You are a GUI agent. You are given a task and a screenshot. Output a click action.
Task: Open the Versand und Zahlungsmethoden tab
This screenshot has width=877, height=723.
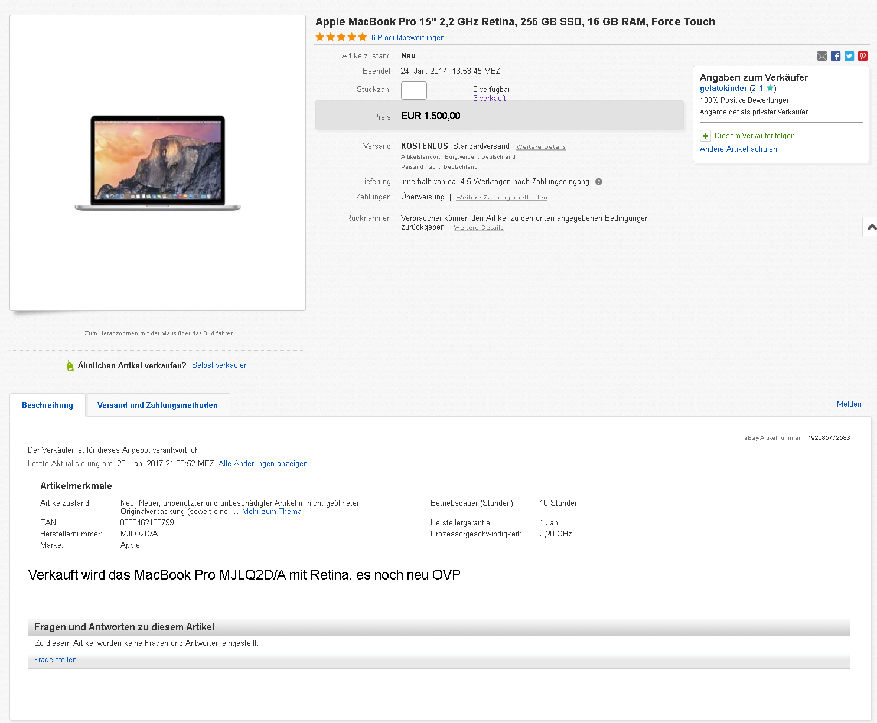(157, 405)
